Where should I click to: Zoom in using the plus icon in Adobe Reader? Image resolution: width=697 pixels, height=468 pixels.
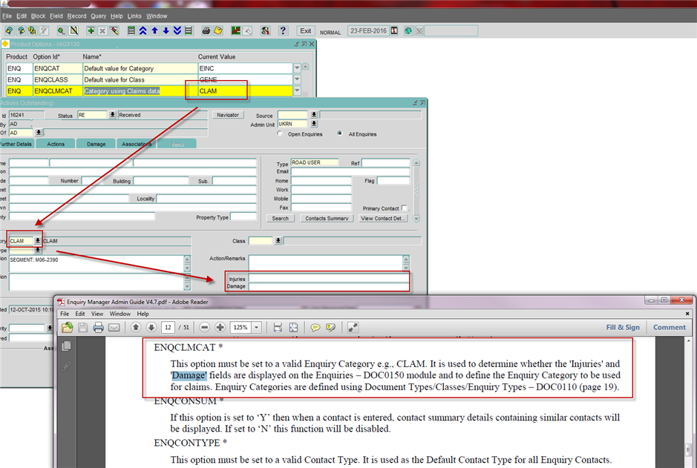click(x=221, y=327)
